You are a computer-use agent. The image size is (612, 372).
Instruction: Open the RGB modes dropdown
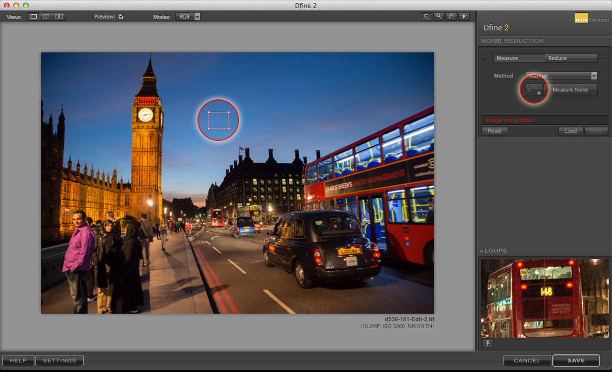pyautogui.click(x=188, y=16)
